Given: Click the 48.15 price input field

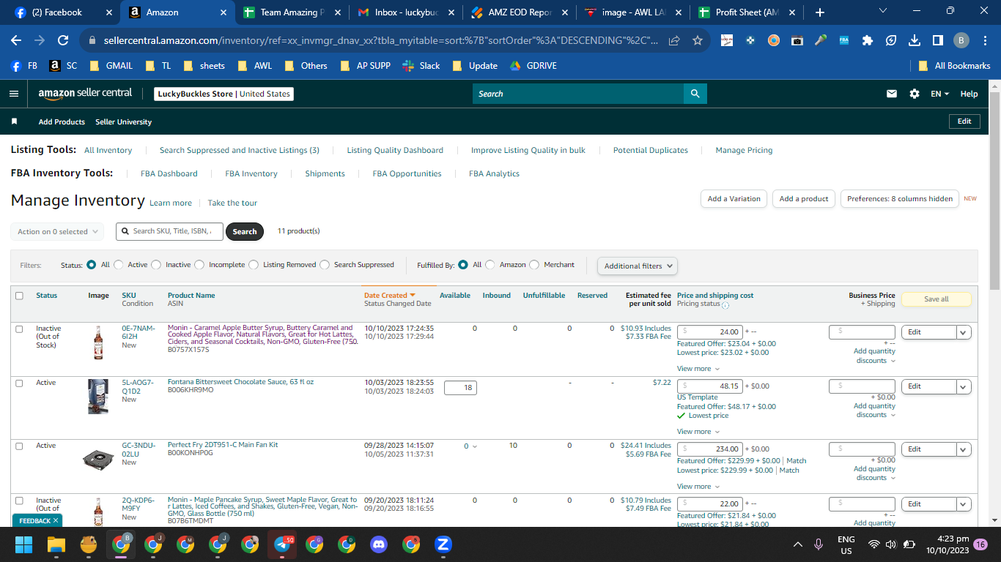Looking at the screenshot, I should tap(710, 386).
